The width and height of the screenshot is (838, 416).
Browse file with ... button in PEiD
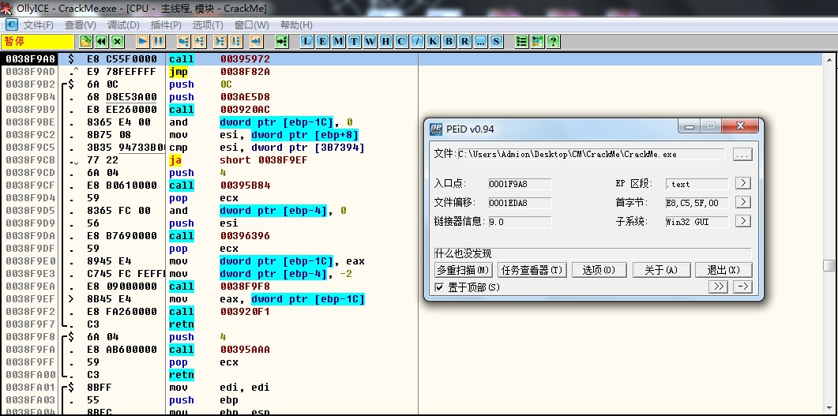[x=743, y=155]
